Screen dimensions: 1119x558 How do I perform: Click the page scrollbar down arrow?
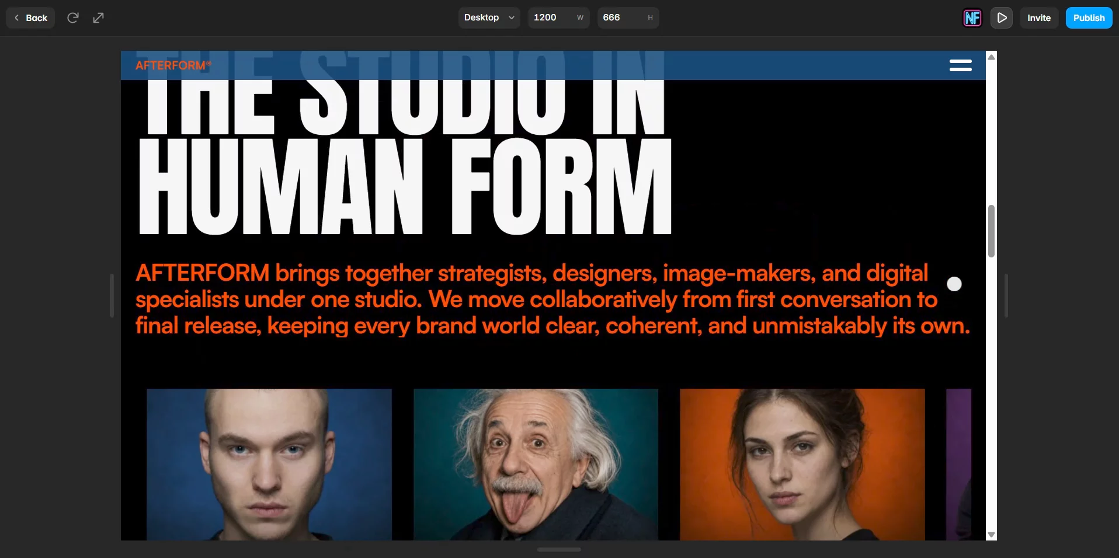991,535
